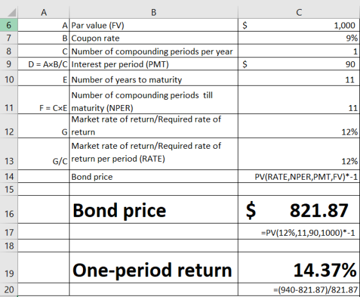Select row 9 header
Screen dimensions: 360x297
9,64
